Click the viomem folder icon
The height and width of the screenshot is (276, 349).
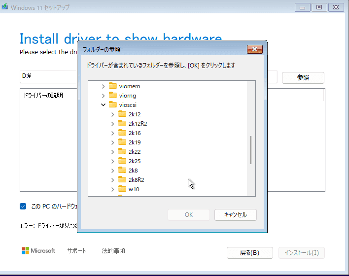tap(113, 86)
